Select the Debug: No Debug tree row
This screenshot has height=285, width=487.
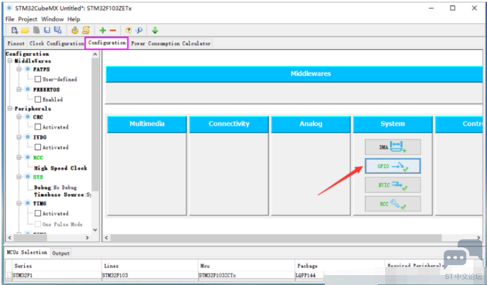click(55, 188)
